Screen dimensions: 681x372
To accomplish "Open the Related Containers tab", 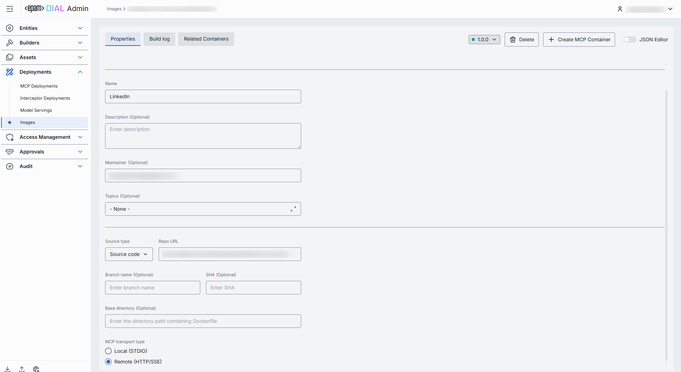I will click(x=206, y=39).
